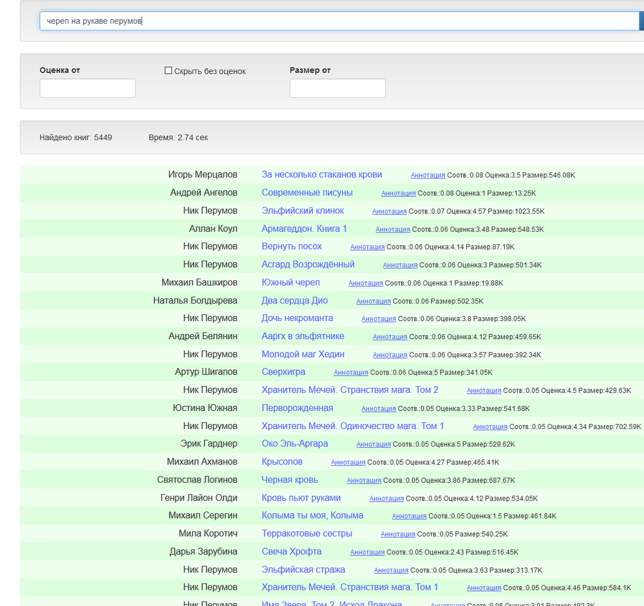Click the blue search button beside query field
The width and height of the screenshot is (644, 606).
[641, 21]
